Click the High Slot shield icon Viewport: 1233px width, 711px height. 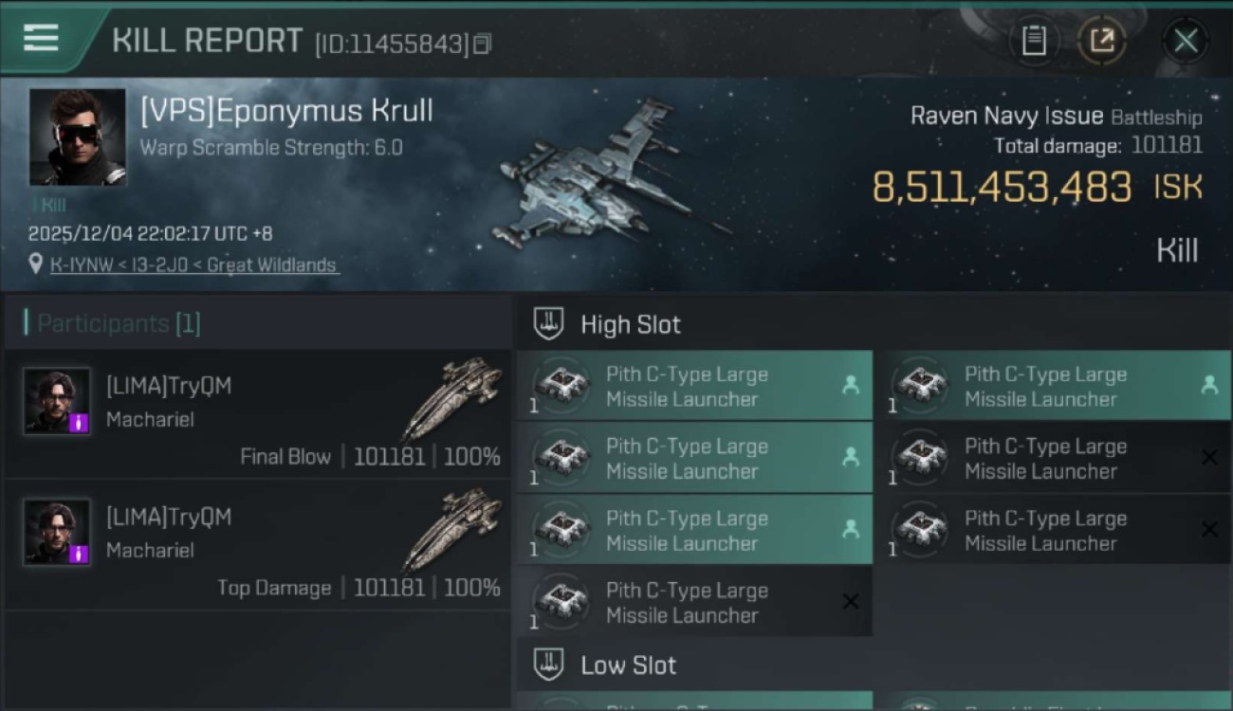point(548,324)
